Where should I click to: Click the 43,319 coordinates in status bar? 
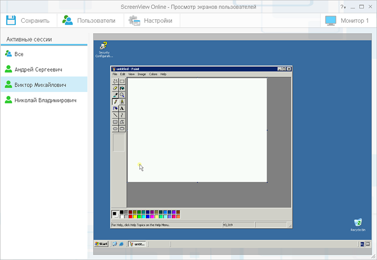[x=228, y=225]
